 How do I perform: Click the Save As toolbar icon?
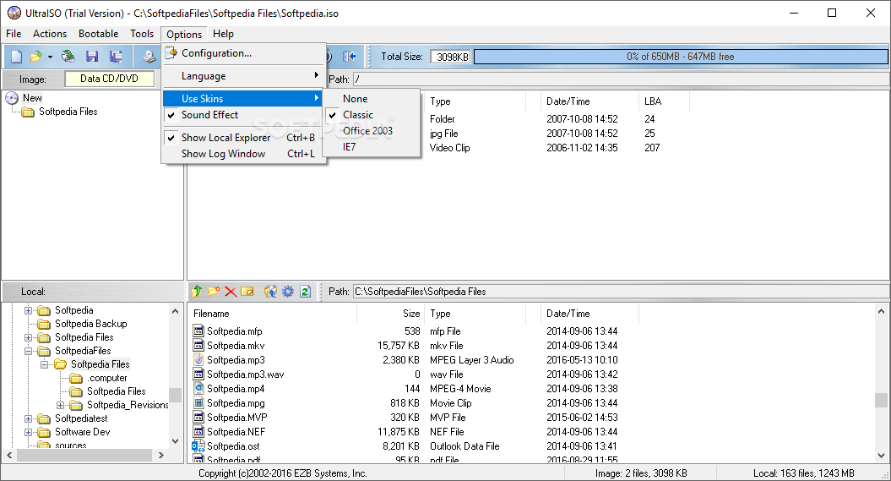[x=116, y=57]
